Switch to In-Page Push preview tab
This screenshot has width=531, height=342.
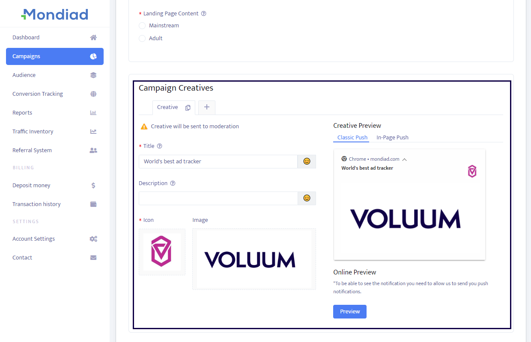(x=392, y=138)
